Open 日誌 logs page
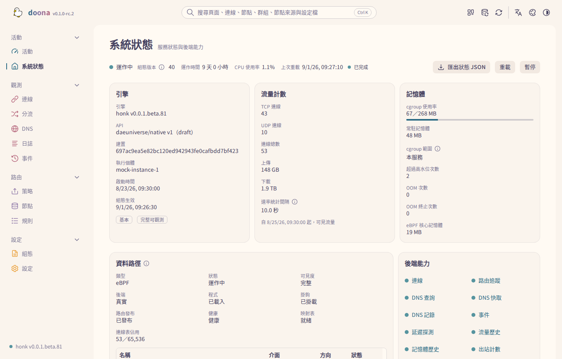Screen dimensions: 562x359 (45, 144)
